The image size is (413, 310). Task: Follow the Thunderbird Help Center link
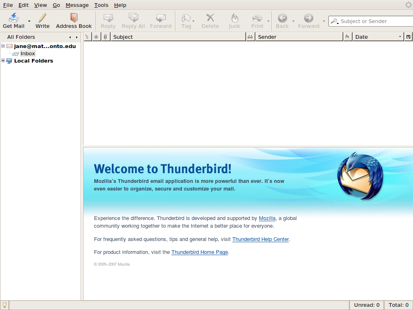click(x=261, y=239)
